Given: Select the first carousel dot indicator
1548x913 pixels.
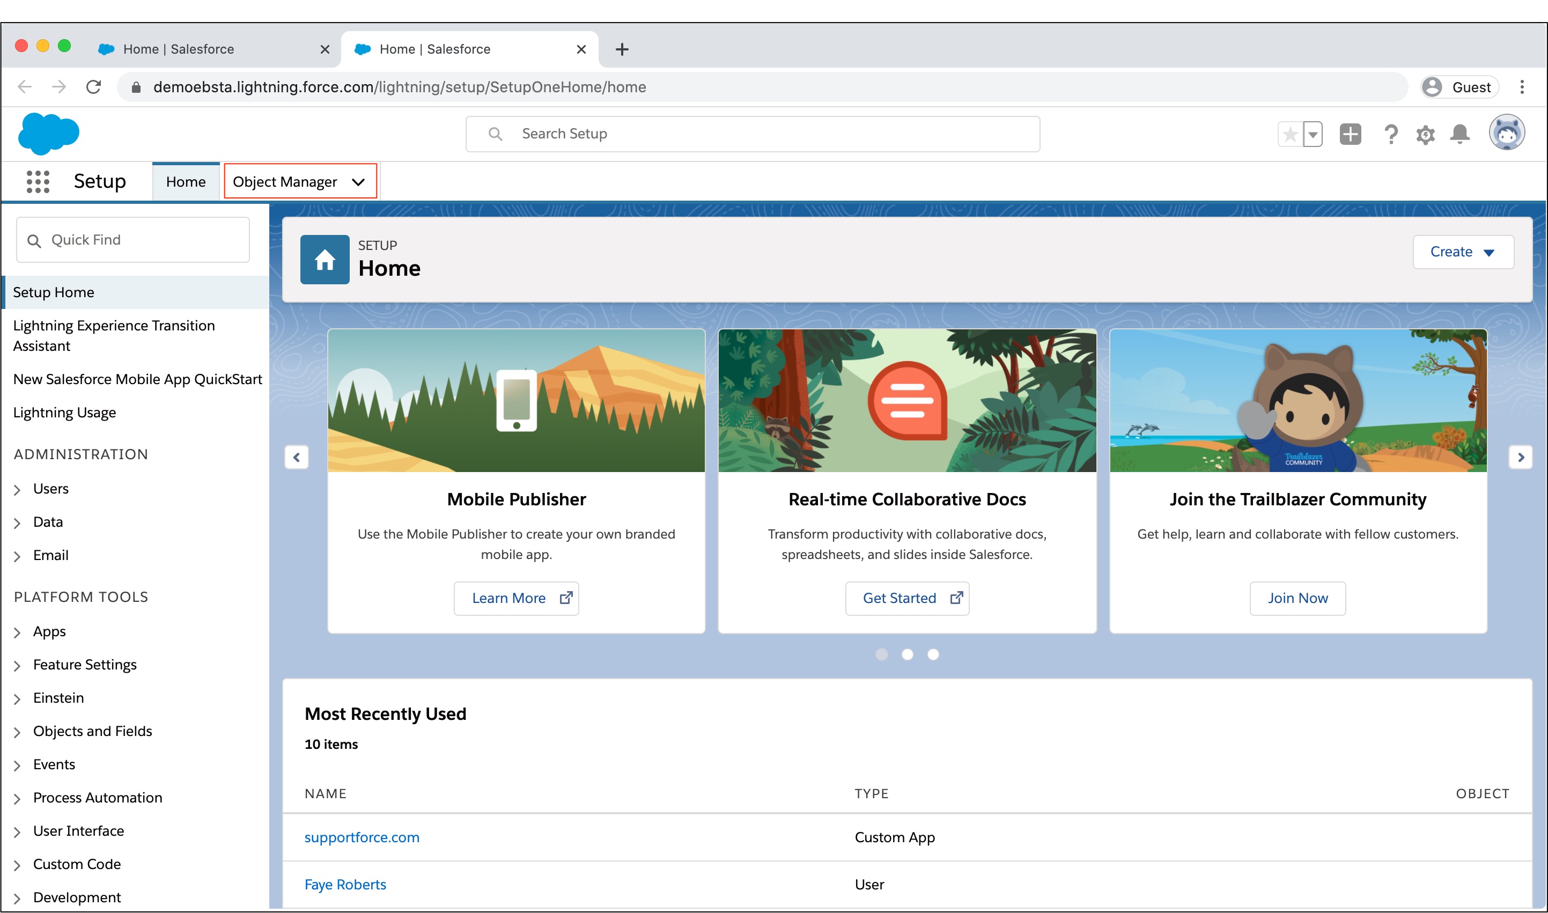Looking at the screenshot, I should tap(881, 654).
